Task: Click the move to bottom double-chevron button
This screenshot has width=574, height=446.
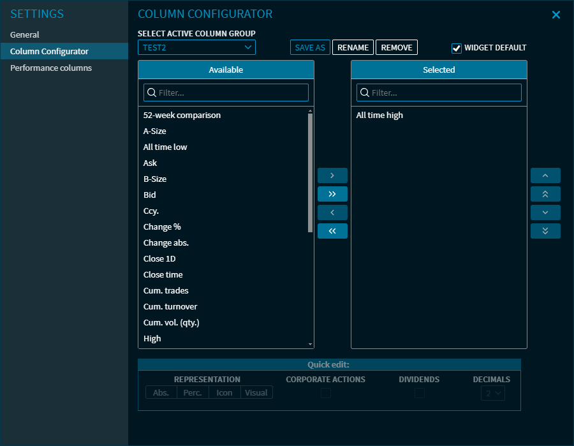Action: [x=545, y=231]
